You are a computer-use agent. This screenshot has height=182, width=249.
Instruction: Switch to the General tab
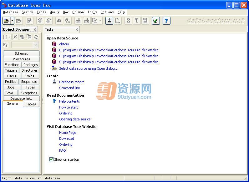tap(13, 104)
